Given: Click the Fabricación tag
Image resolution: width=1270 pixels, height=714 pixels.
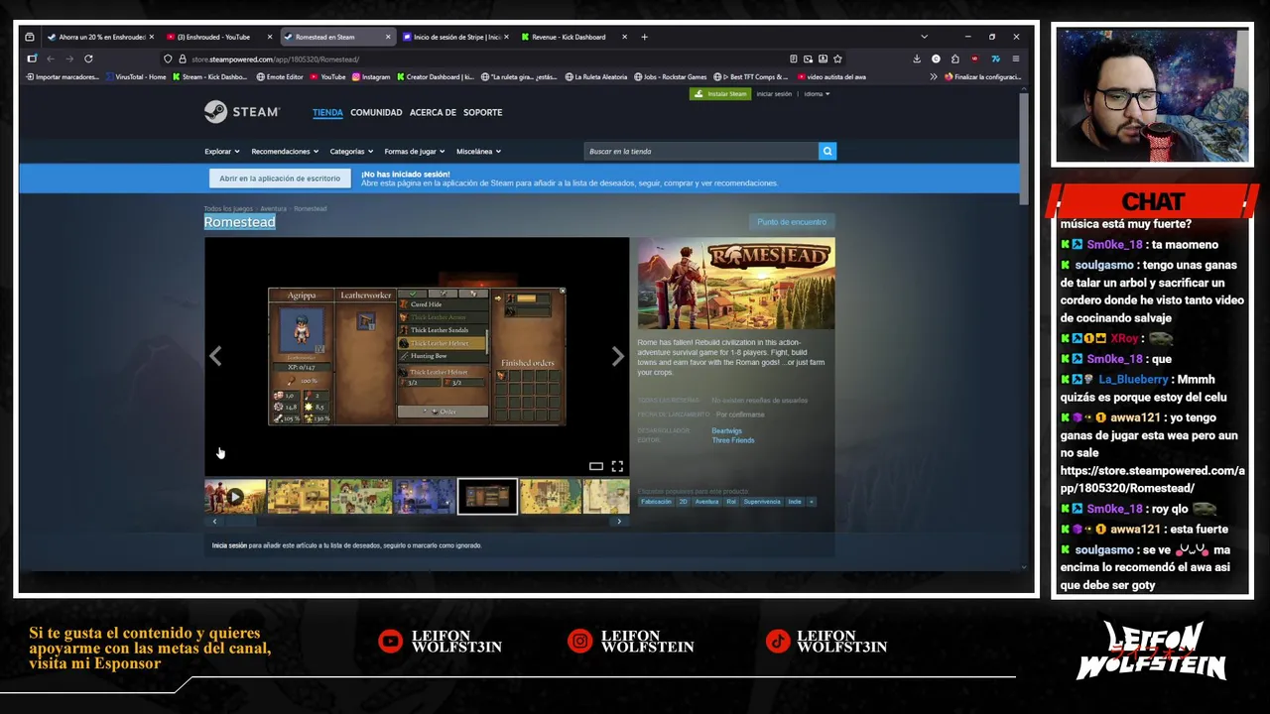Looking at the screenshot, I should pos(656,502).
